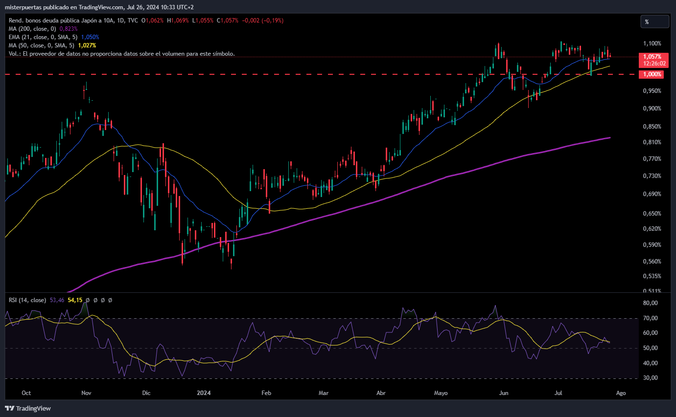This screenshot has height=417, width=676.
Task: Click the misterpuertas published header text
Action: point(100,7)
